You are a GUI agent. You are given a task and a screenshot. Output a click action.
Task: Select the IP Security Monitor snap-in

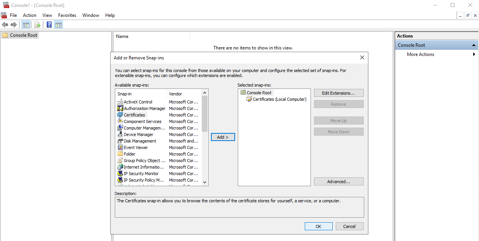(141, 174)
